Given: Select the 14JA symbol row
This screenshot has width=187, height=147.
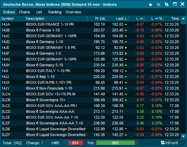Looking at the screenshot, I should (x=91, y=24).
